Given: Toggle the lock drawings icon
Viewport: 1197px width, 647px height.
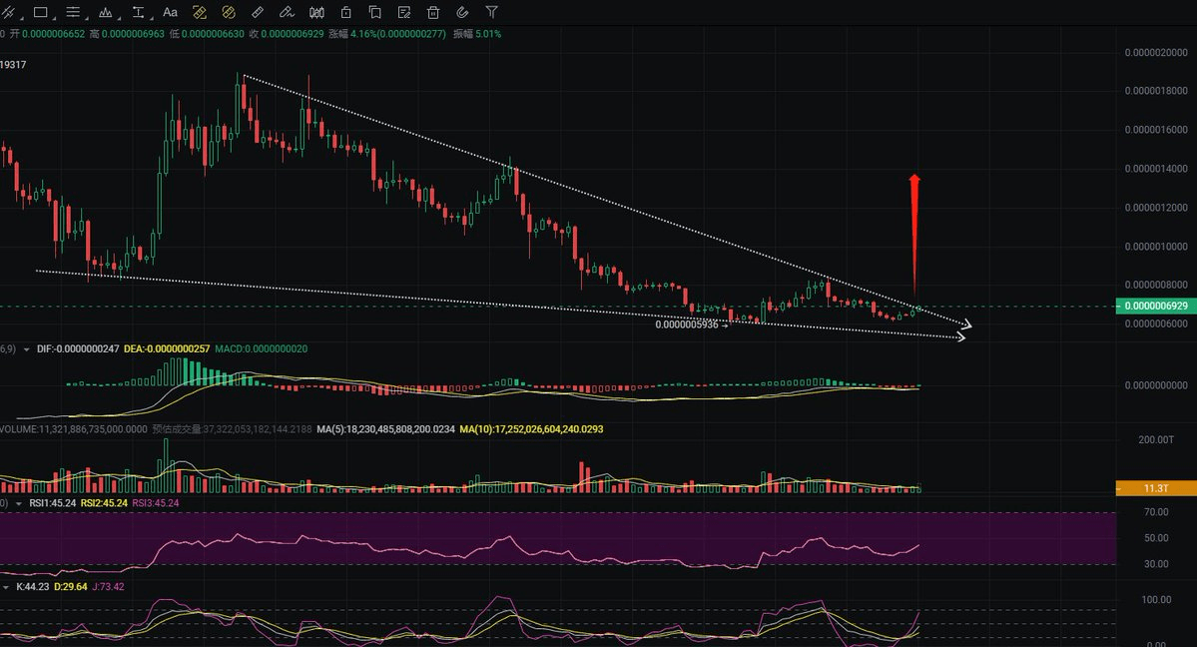Looking at the screenshot, I should [345, 12].
